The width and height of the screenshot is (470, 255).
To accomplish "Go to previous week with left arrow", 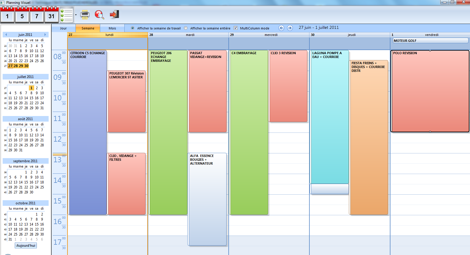I will point(281,28).
